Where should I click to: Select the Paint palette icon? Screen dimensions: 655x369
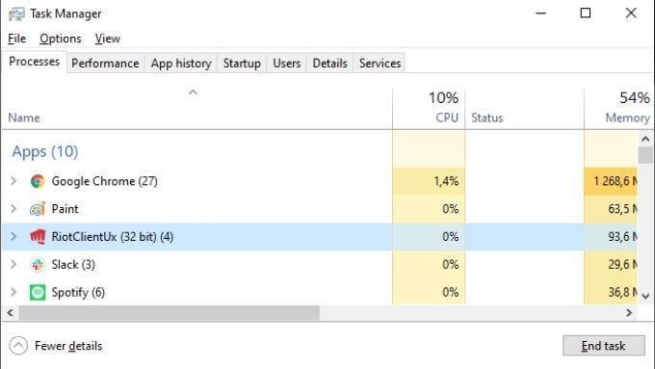38,209
